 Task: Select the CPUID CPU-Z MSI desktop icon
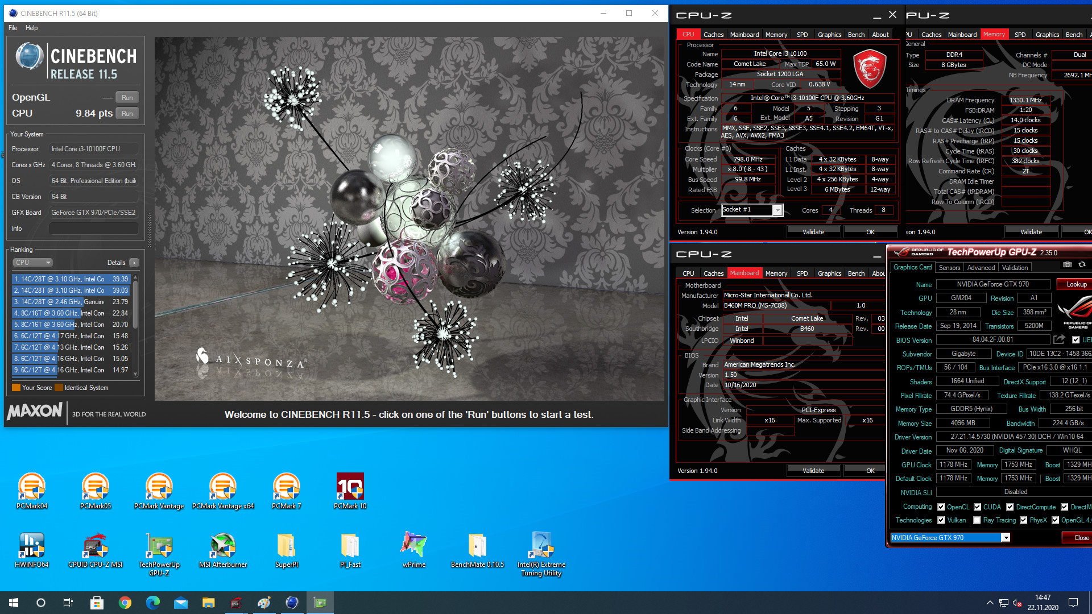click(x=96, y=550)
